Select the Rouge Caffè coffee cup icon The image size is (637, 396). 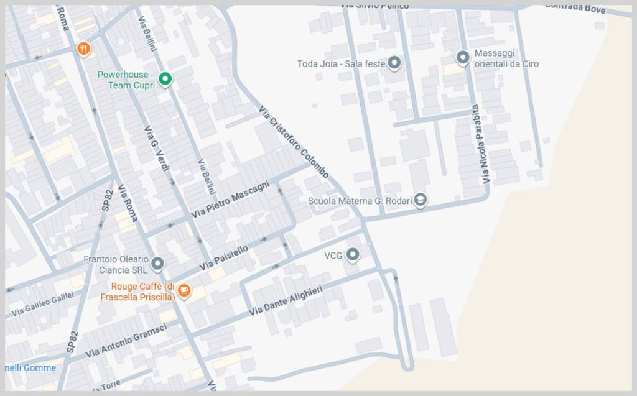[184, 290]
